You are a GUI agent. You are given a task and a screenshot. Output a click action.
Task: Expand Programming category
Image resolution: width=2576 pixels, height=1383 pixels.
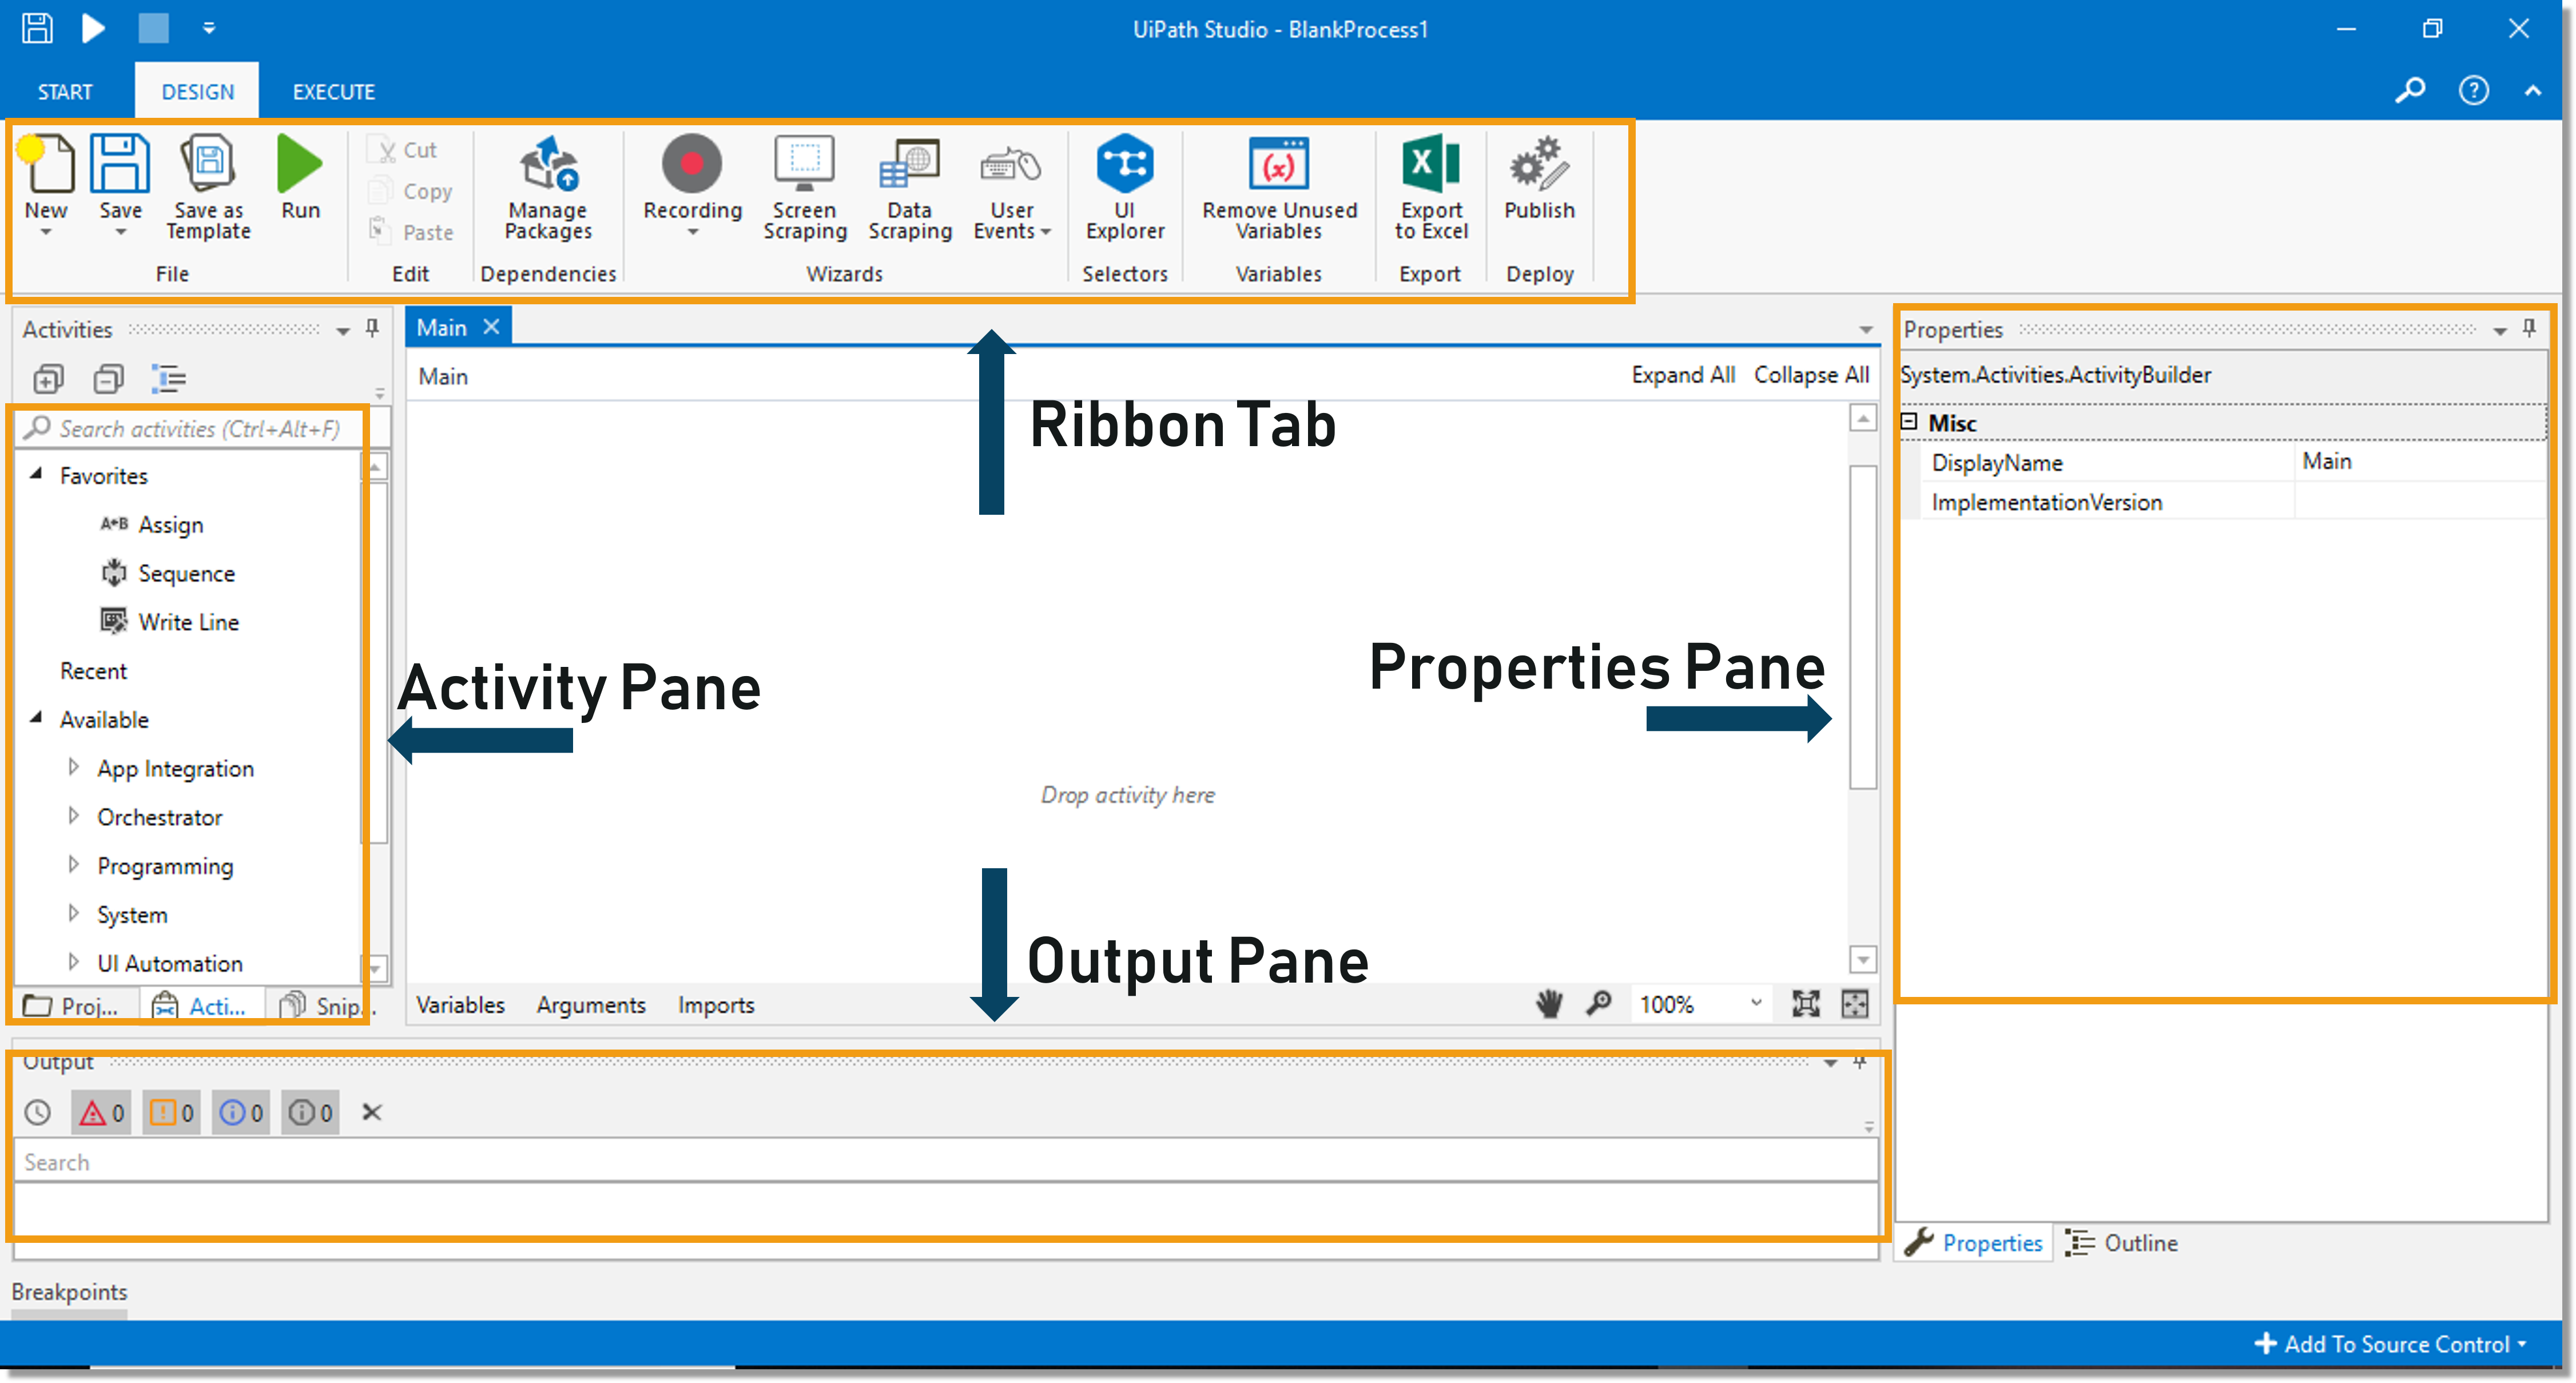coord(73,864)
